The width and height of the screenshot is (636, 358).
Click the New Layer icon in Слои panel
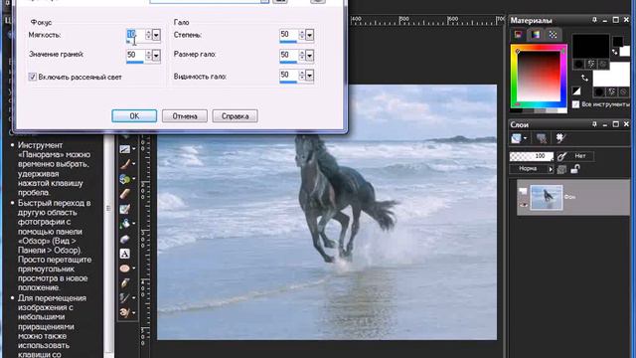point(516,138)
